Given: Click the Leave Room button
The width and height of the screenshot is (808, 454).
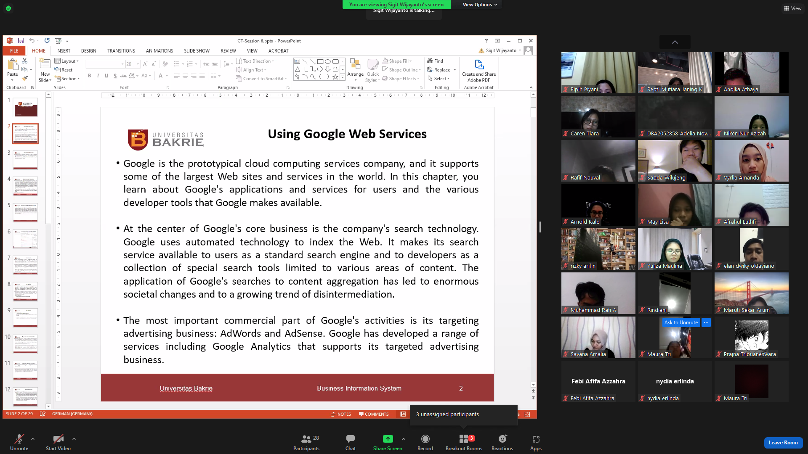Looking at the screenshot, I should click(783, 443).
